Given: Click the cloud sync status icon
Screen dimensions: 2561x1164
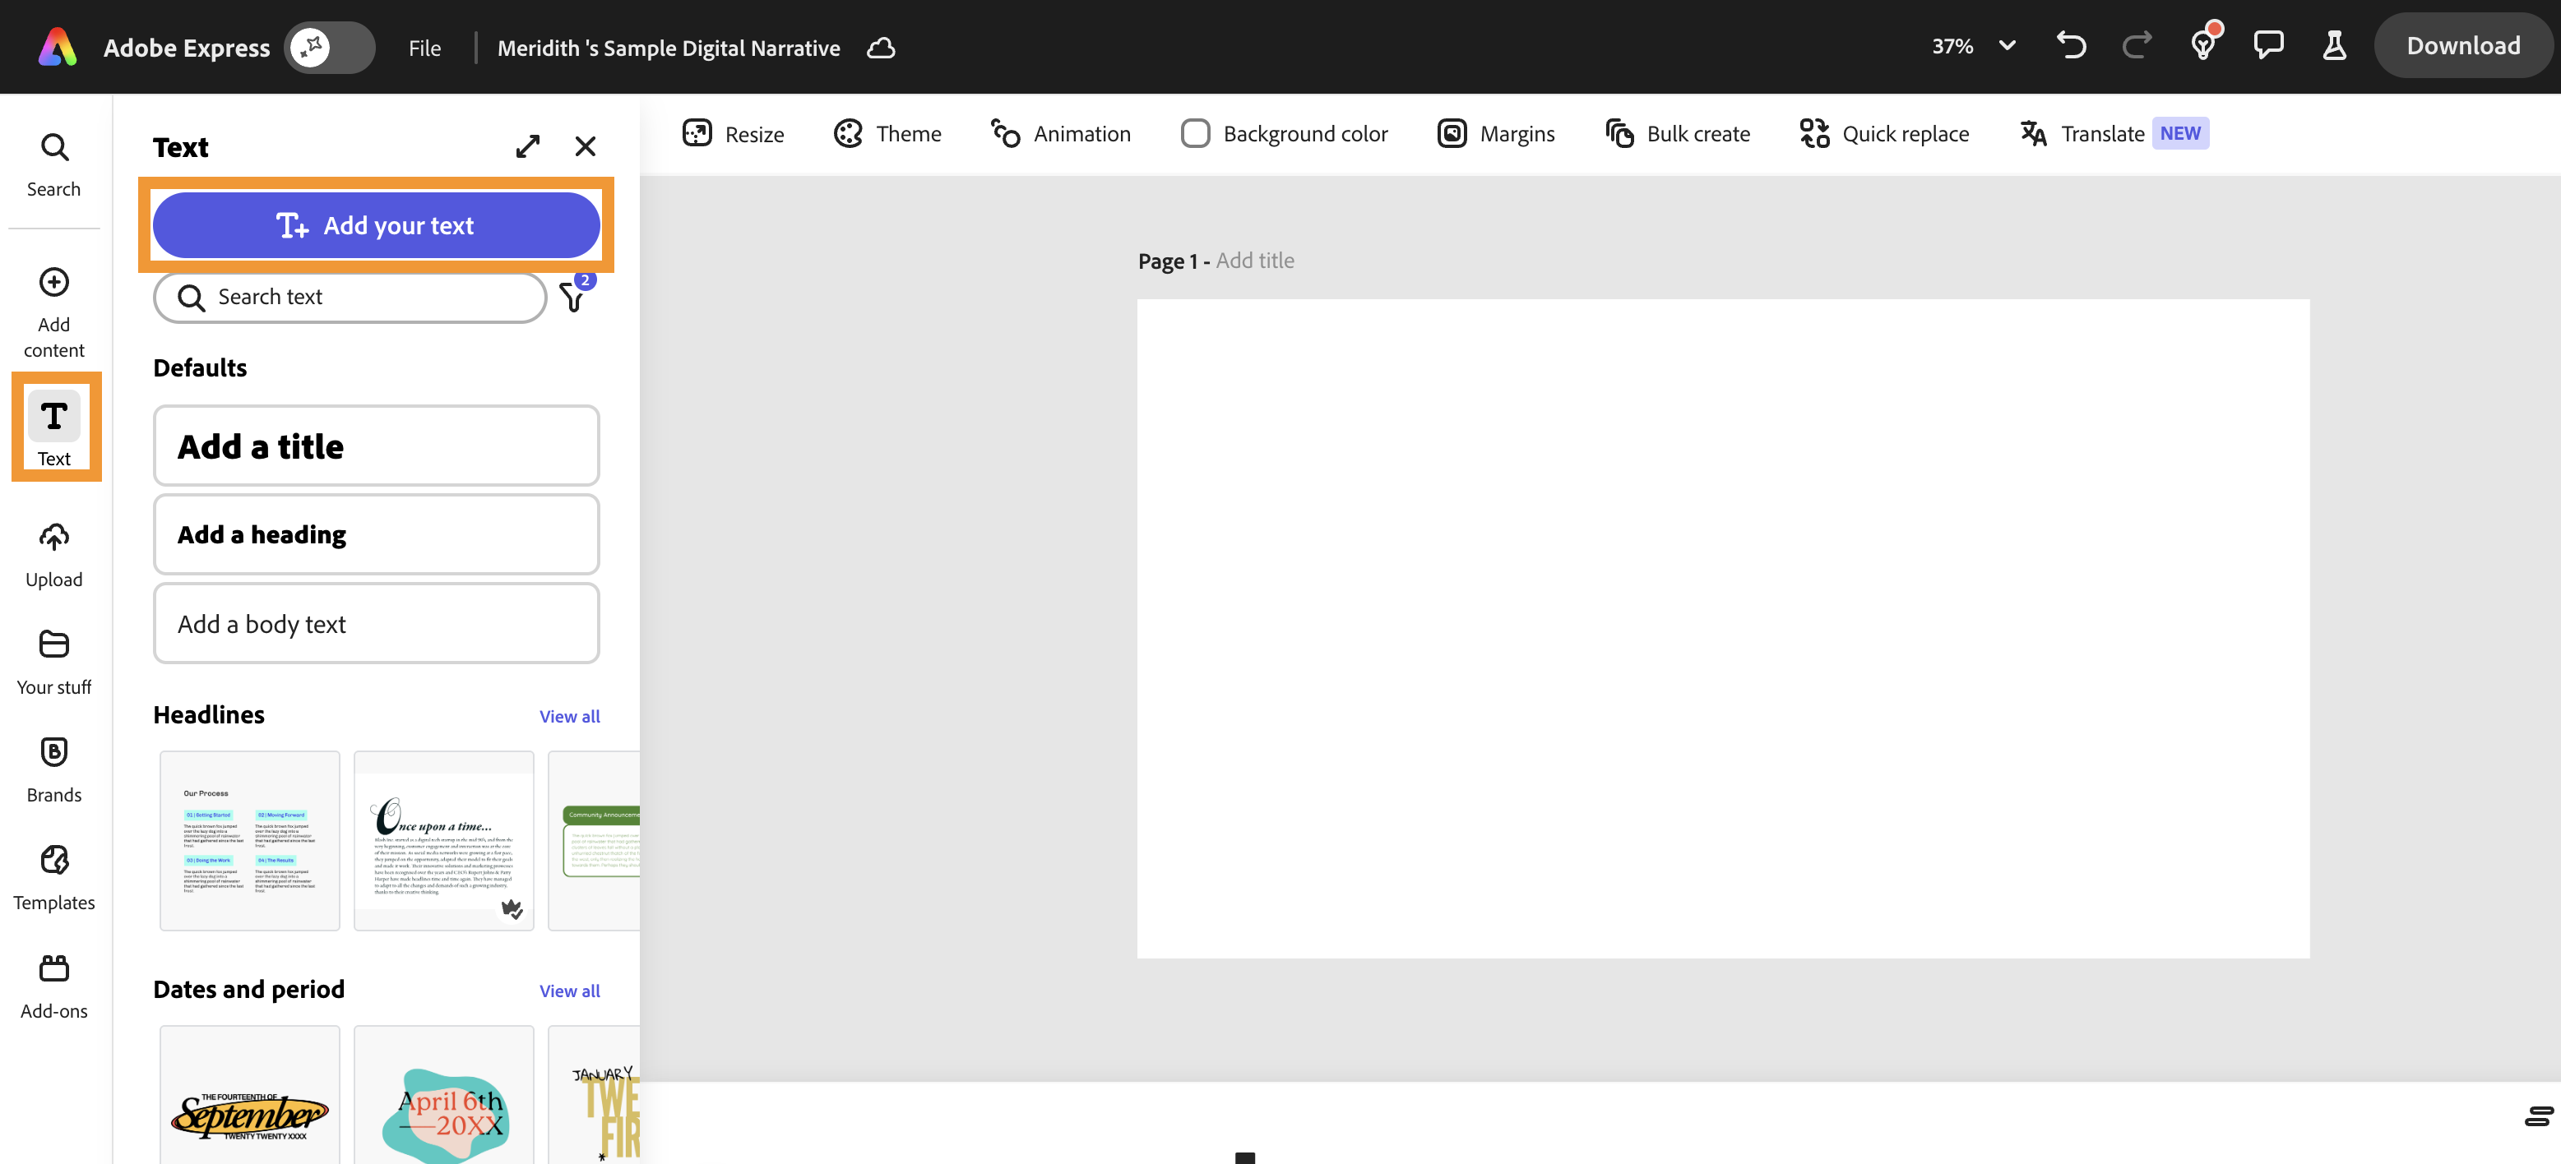Looking at the screenshot, I should [x=881, y=48].
